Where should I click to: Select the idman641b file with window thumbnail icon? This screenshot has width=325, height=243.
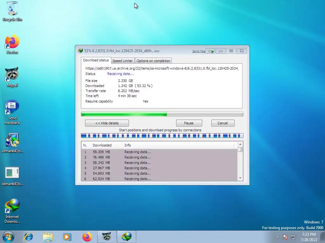pyautogui.click(x=12, y=176)
